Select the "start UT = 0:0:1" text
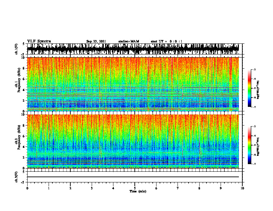Viewport: 273px width, 211px height. (166, 41)
